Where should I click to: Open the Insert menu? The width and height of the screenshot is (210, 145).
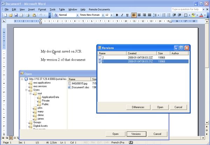click(x=31, y=9)
